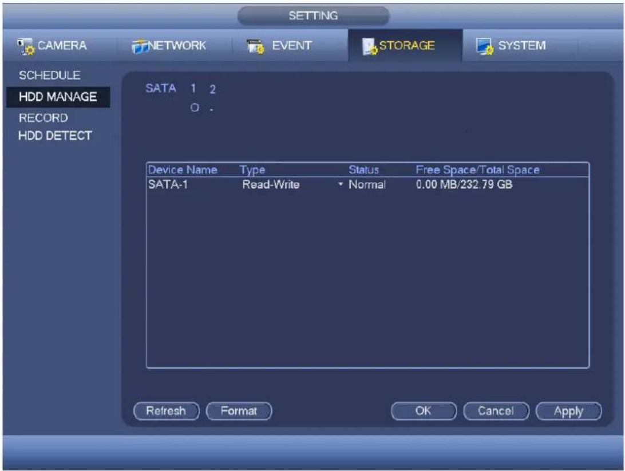Click the System monitor icon
Screen dimensions: 625x471
click(485, 46)
